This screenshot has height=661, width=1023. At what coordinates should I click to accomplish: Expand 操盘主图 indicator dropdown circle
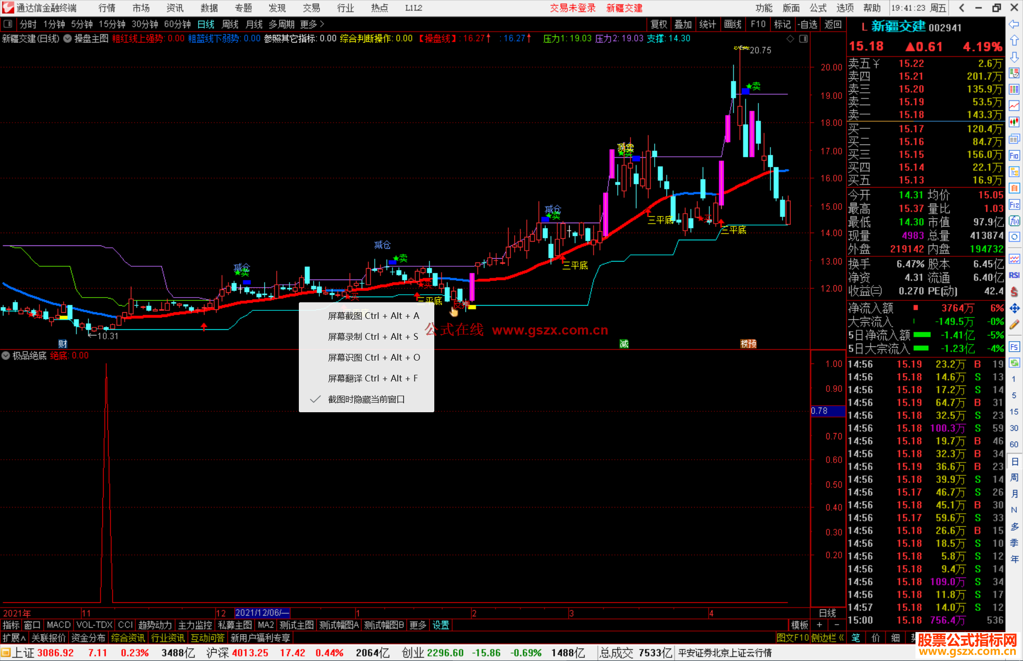[x=67, y=38]
